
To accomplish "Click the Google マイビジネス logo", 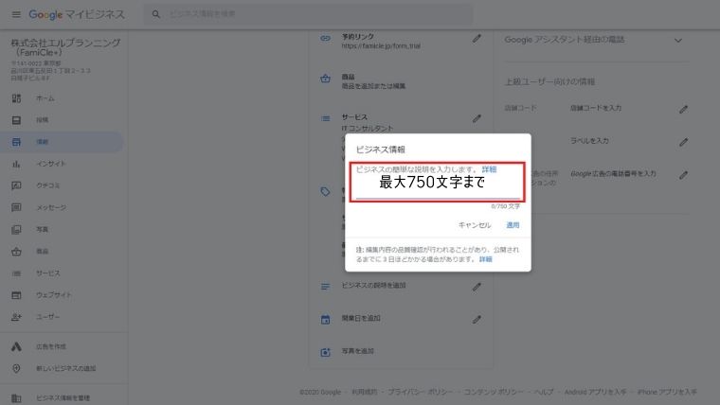I will pos(77,15).
